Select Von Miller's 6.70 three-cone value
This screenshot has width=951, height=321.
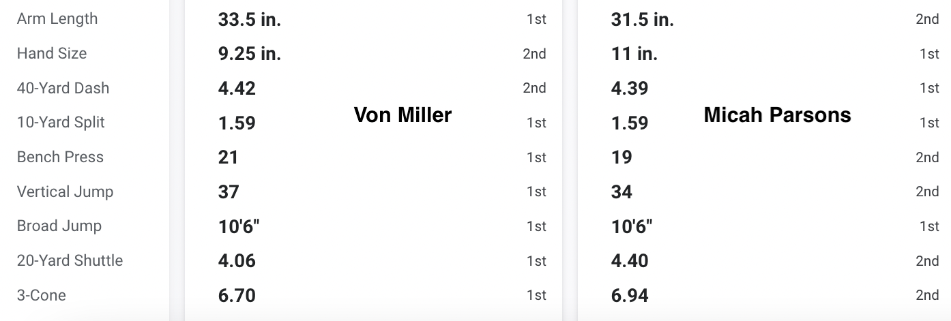[x=237, y=296]
